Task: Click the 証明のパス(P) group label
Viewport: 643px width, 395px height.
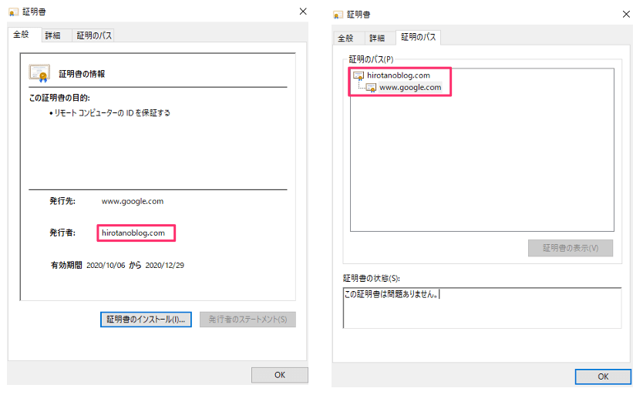Action: (371, 59)
